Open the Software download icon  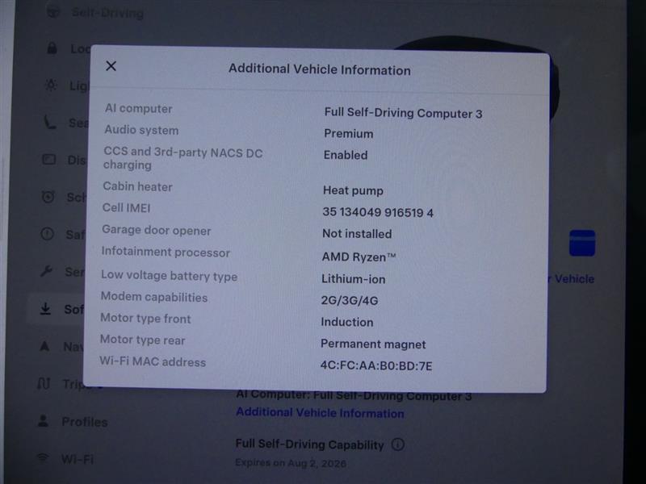45,308
